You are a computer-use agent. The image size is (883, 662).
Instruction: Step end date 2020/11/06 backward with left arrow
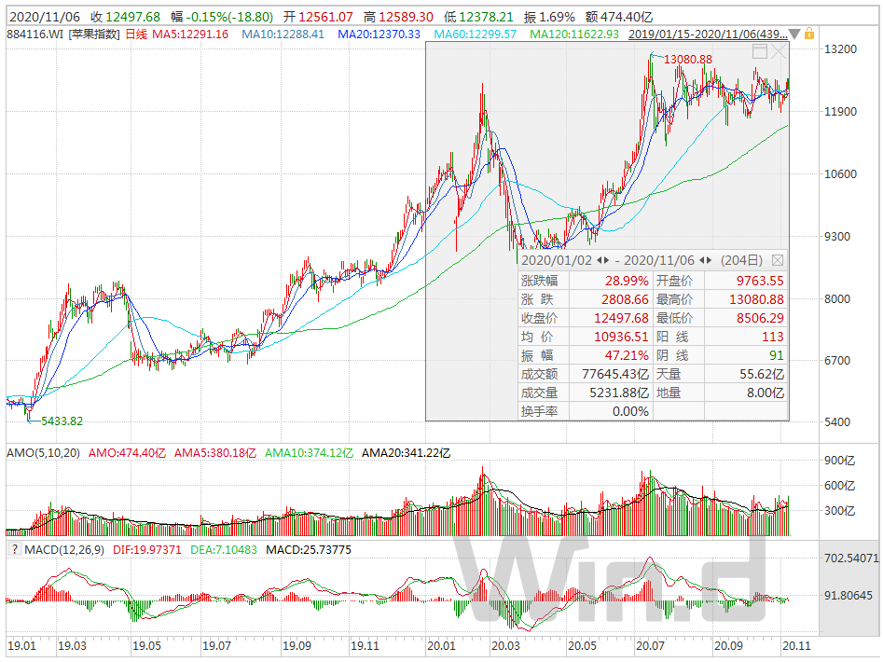coord(702,260)
